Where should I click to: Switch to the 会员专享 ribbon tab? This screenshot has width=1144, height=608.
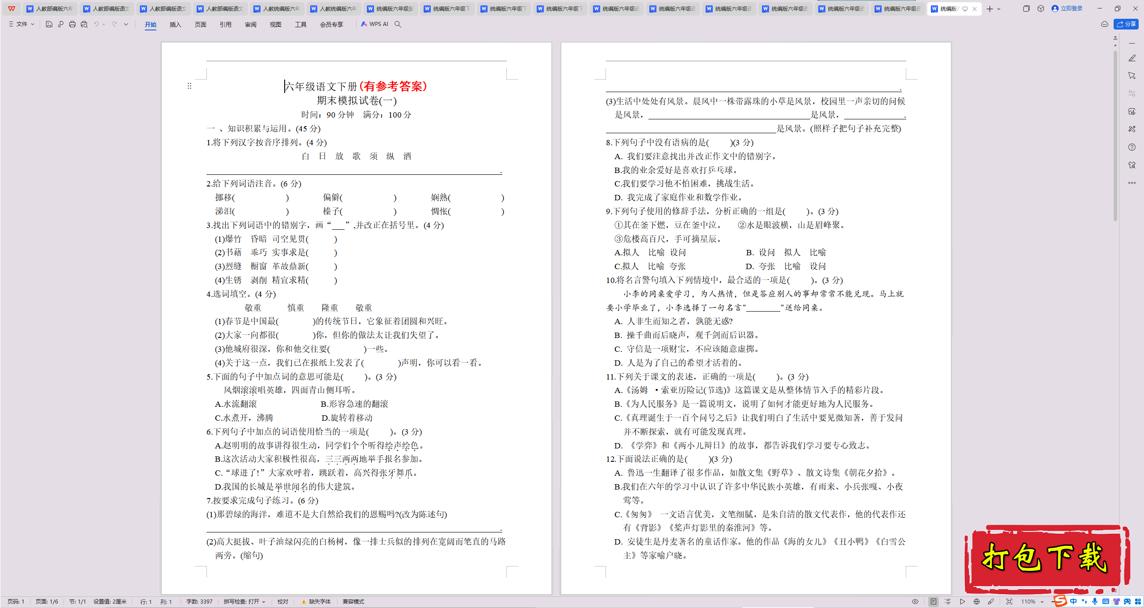pos(332,25)
